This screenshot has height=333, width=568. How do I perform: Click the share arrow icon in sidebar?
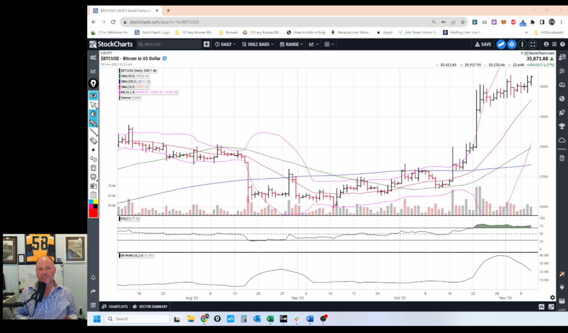(x=93, y=291)
